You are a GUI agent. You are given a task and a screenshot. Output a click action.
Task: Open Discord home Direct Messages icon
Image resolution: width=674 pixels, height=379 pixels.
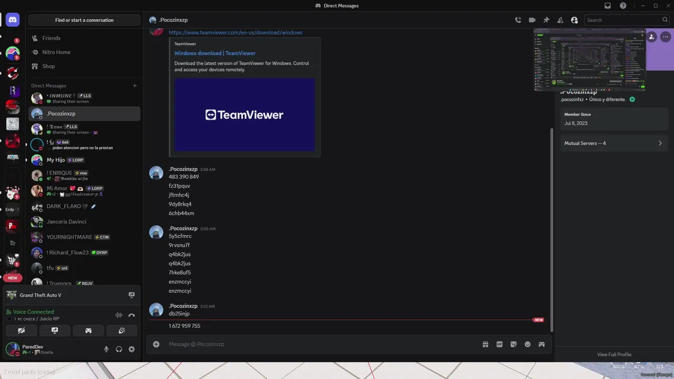click(x=13, y=20)
